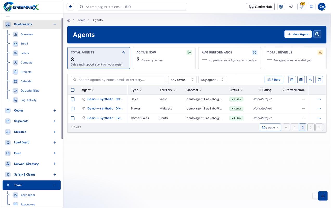The image size is (333, 208).
Task: Copy the first agent's name icon
Action: tap(84, 99)
